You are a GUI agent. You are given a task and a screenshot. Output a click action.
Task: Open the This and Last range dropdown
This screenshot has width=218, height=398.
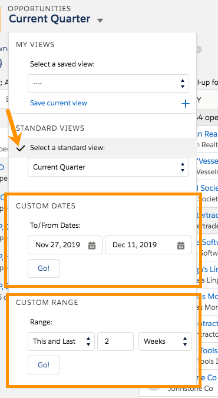point(61,341)
